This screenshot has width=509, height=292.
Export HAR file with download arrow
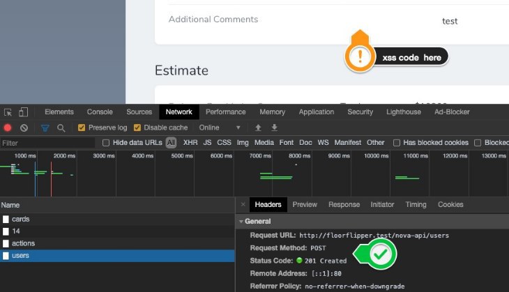pos(274,128)
